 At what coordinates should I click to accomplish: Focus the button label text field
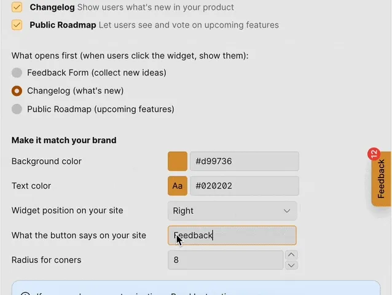click(232, 235)
